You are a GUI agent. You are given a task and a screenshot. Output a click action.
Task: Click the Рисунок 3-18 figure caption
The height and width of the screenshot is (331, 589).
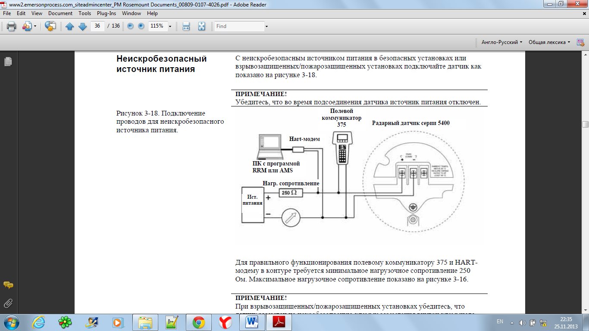pos(170,122)
